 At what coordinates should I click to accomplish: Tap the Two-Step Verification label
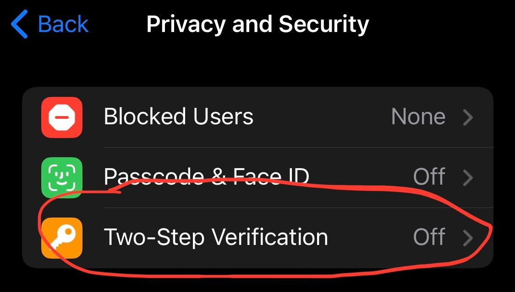pyautogui.click(x=215, y=237)
